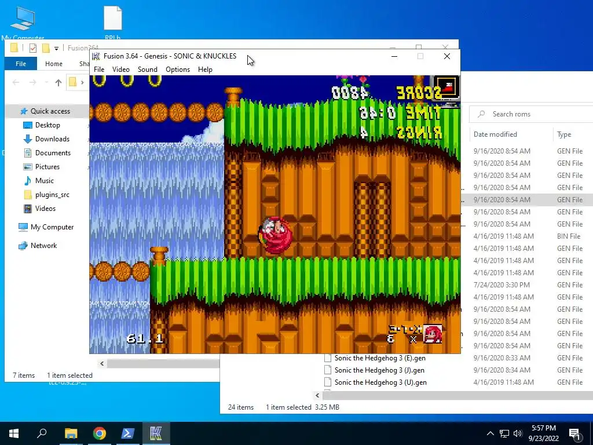This screenshot has height=445, width=593.
Task: Click the Fusion app icon in title bar
Action: click(x=96, y=56)
